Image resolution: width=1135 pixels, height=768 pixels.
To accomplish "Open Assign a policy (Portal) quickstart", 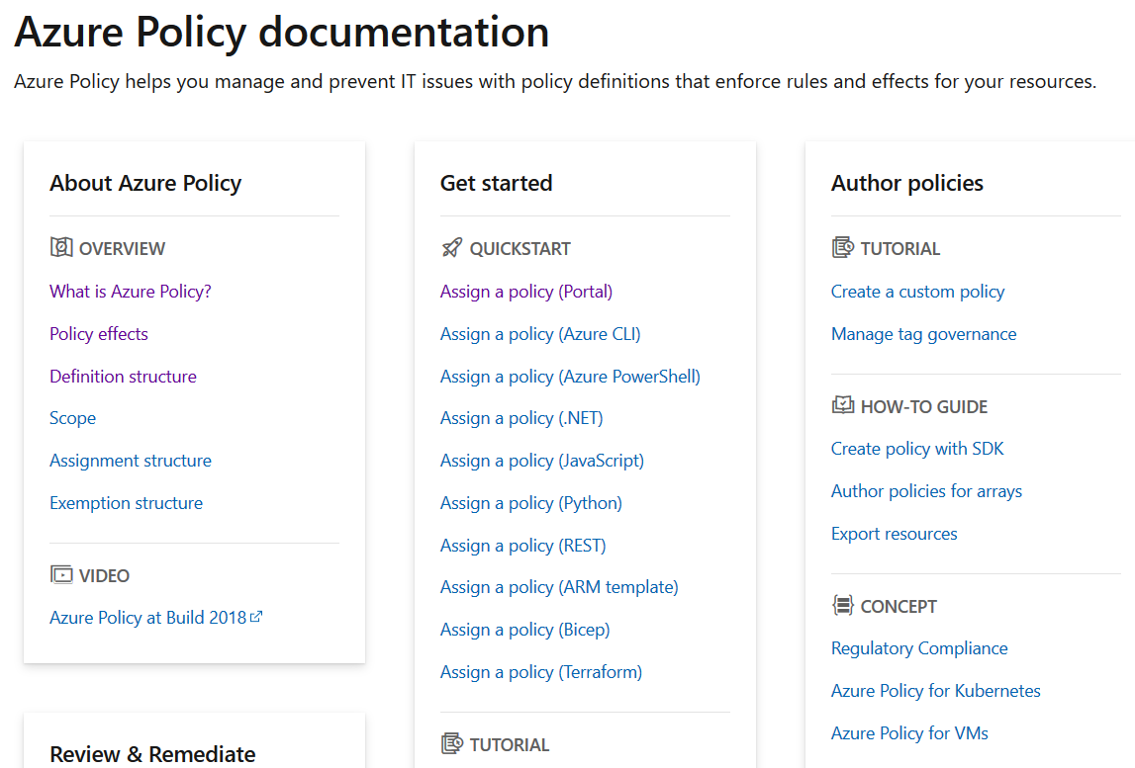I will [x=526, y=292].
